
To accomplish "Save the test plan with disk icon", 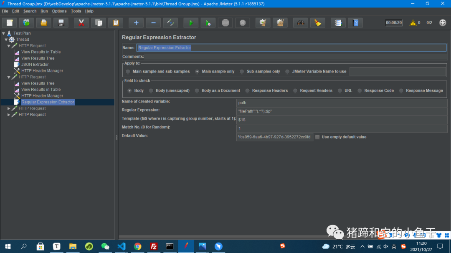I will (x=61, y=23).
